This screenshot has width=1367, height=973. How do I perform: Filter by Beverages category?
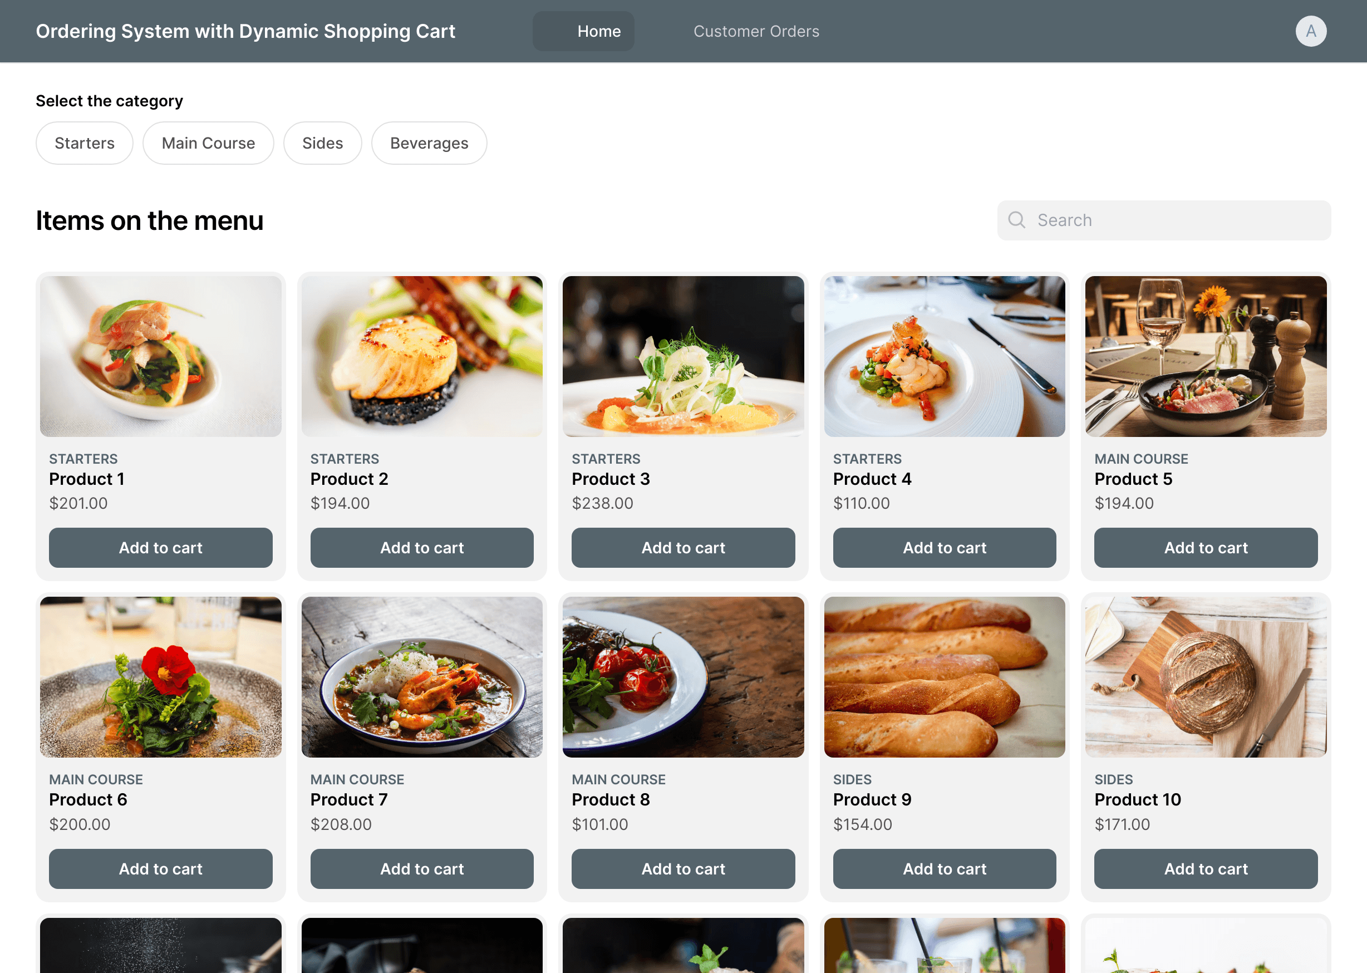click(x=429, y=143)
